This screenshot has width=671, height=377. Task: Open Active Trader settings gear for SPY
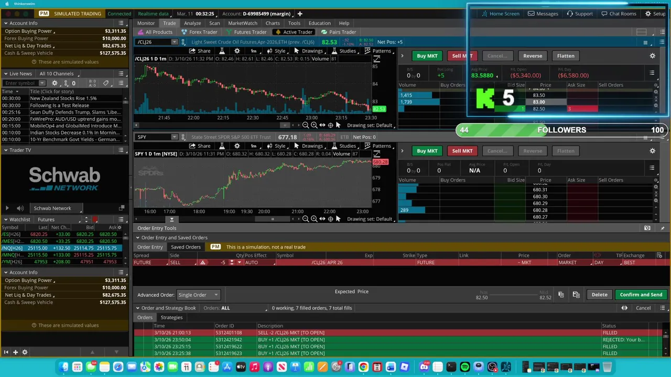pos(652,151)
